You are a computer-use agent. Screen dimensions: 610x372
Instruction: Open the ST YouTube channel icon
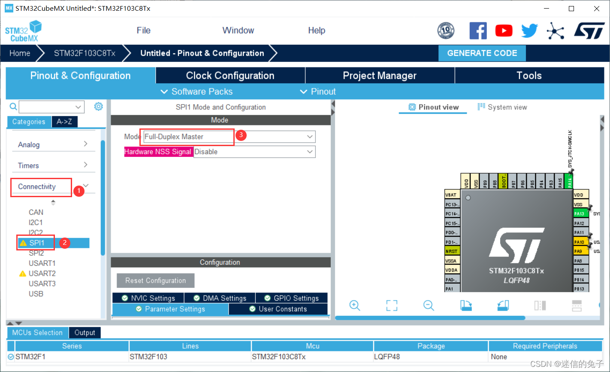pyautogui.click(x=504, y=31)
